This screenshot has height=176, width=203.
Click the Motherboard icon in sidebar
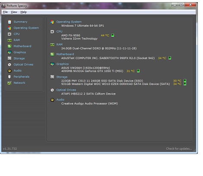click(10, 46)
